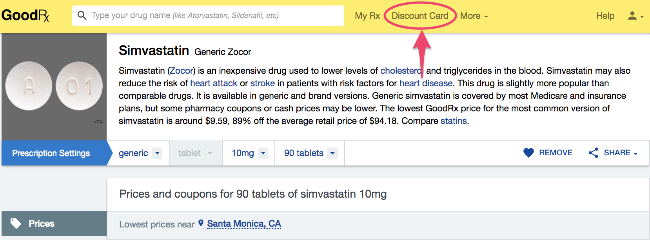Click the location pin icon
Screen dimensions: 650x240
click(201, 223)
